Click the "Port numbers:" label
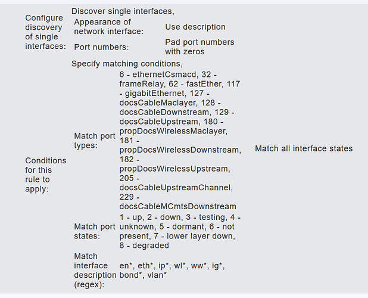The width and height of the screenshot is (368, 298). (x=101, y=46)
